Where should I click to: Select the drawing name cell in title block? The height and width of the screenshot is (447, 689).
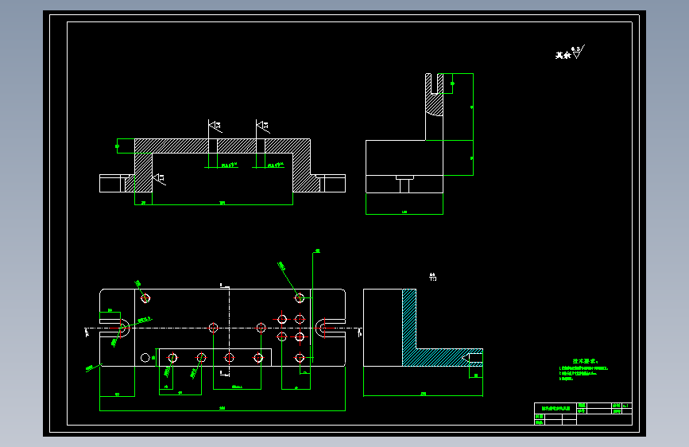(x=555, y=408)
